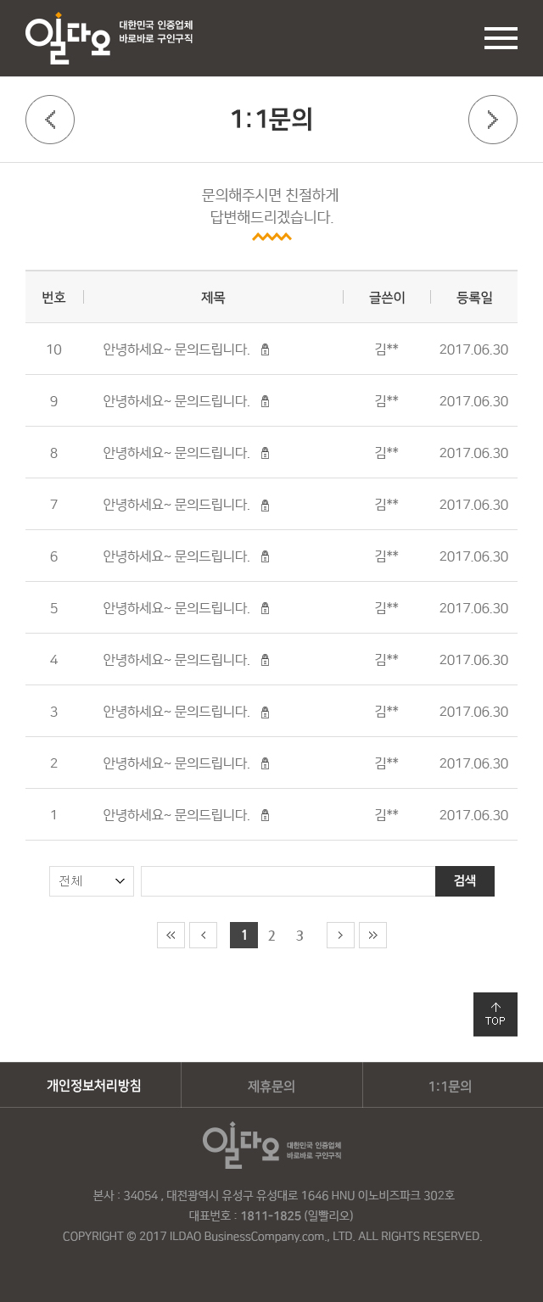Jump to the last page using double-right chevron

click(x=372, y=935)
